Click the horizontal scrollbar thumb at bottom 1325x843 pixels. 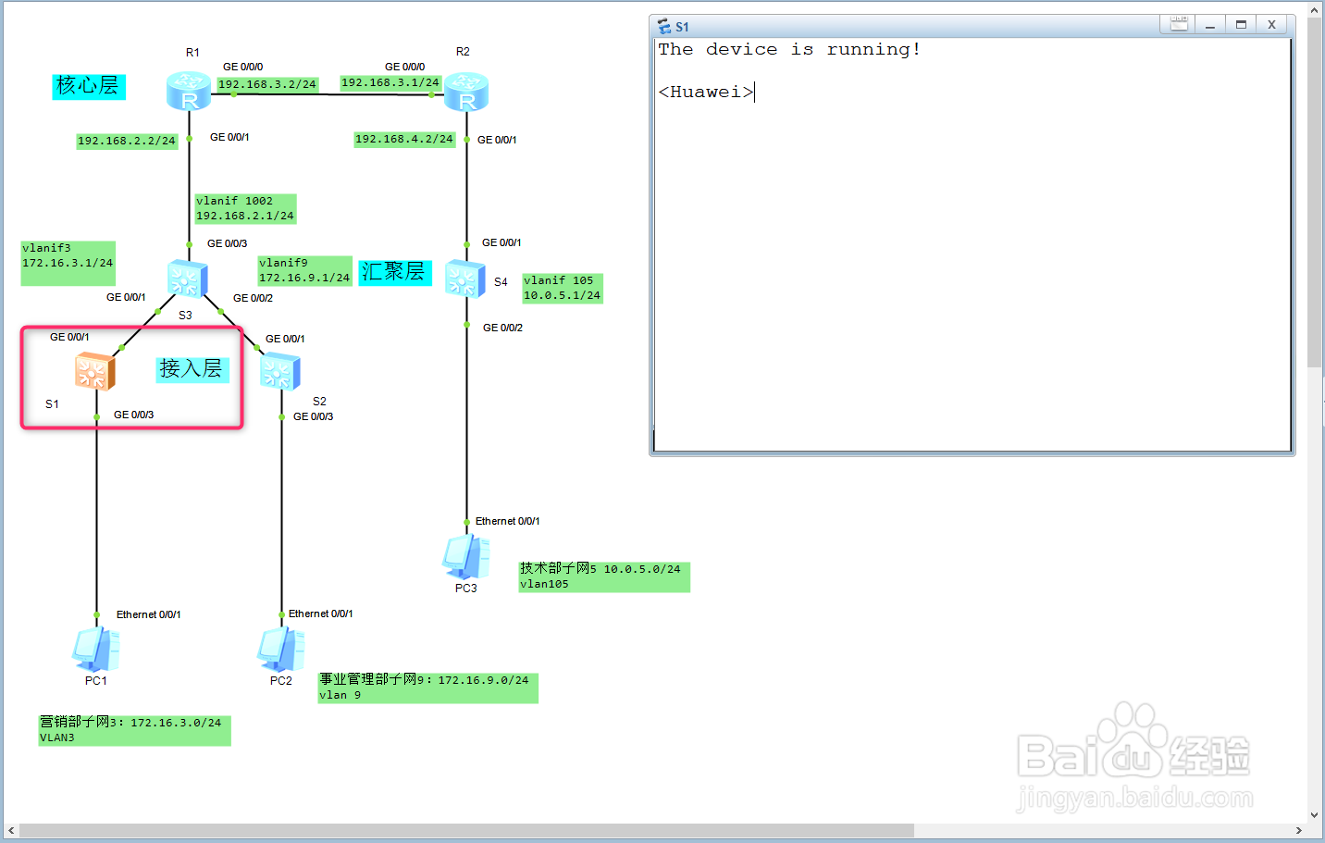point(466,830)
